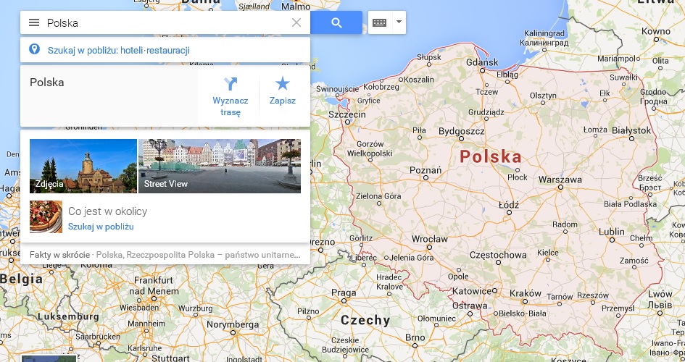Open the hamburger menu in search box

click(x=34, y=22)
